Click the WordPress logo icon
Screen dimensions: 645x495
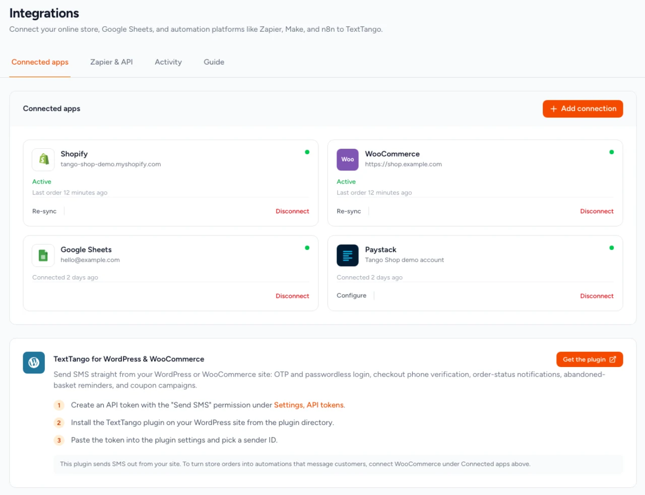pyautogui.click(x=34, y=362)
